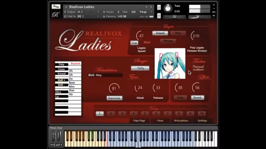
Task: Select voice 4 button
Action: click(x=134, y=113)
